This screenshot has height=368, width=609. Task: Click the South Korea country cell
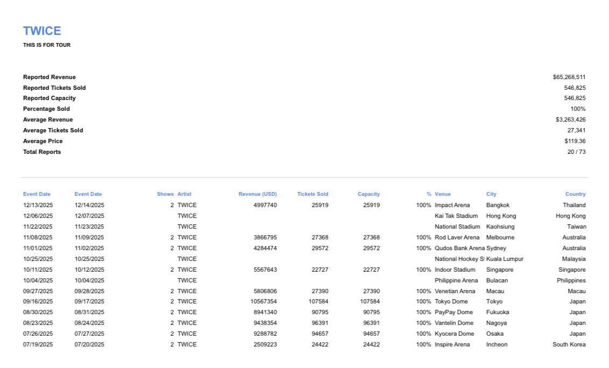tap(569, 345)
